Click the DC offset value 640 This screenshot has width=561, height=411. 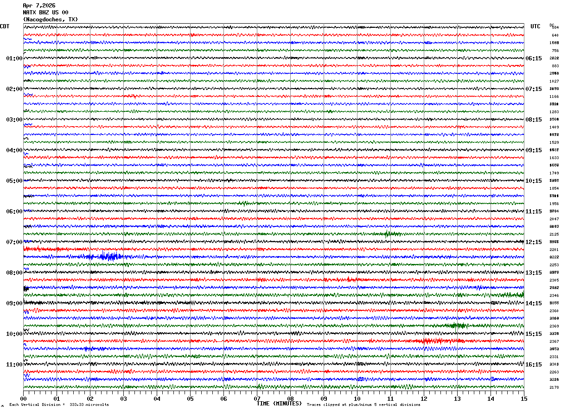[x=555, y=35]
